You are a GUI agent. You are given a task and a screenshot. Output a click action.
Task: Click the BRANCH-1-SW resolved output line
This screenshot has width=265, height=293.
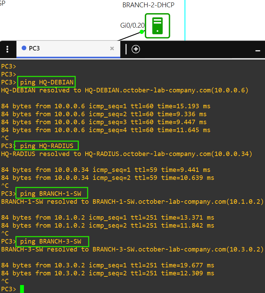point(132,202)
